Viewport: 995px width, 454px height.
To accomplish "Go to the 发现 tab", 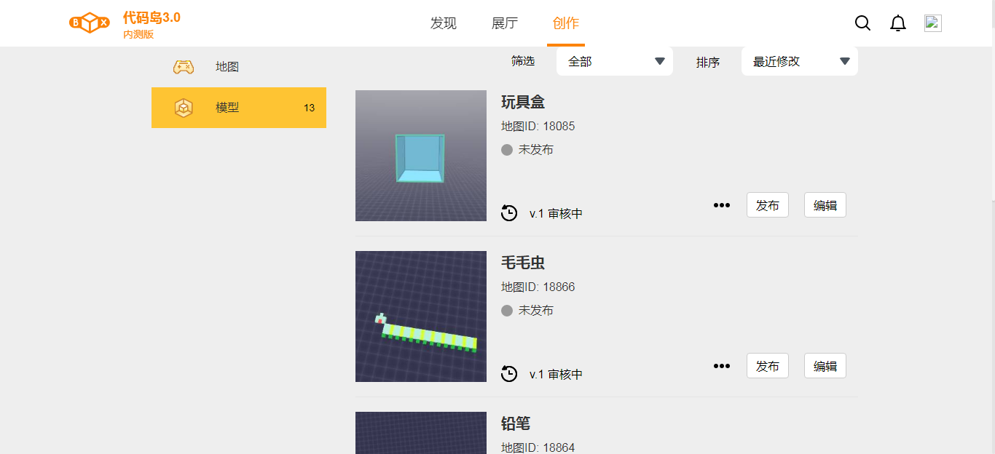I will click(x=444, y=23).
